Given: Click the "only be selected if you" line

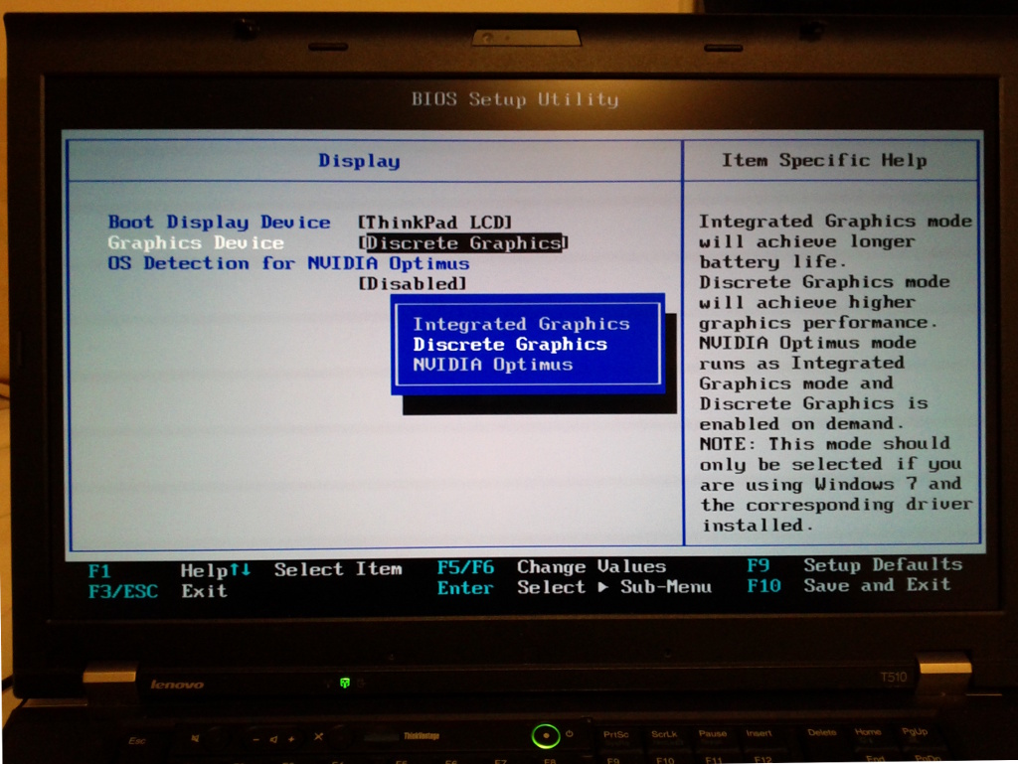Looking at the screenshot, I should [x=830, y=464].
